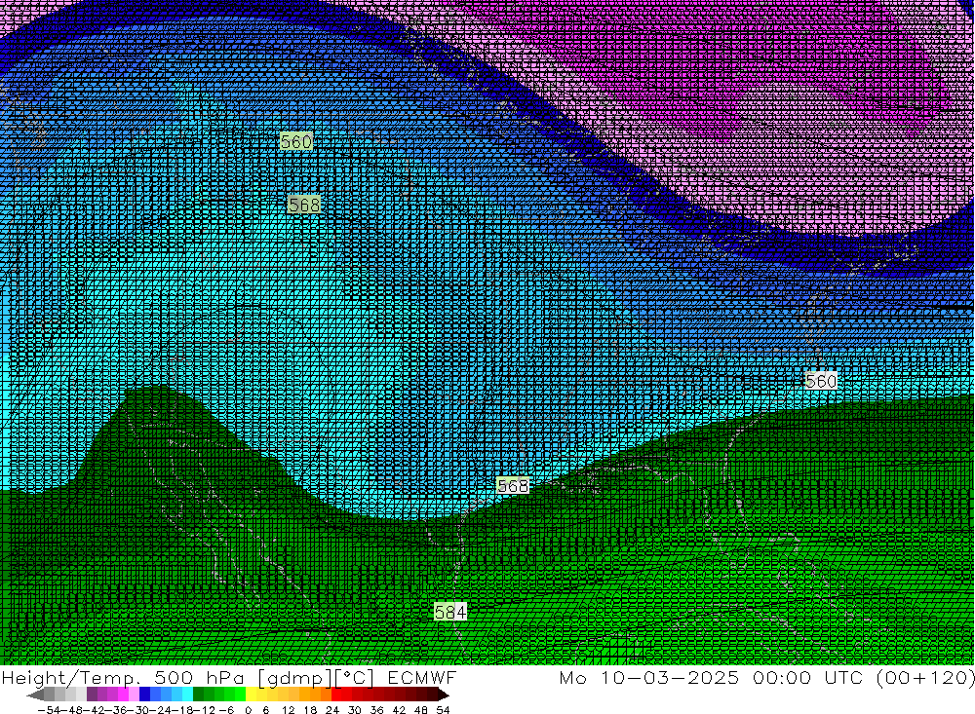The image size is (975, 714).
Task: Click the '(00+120)' forecast hour text
Action: pyautogui.click(x=925, y=677)
